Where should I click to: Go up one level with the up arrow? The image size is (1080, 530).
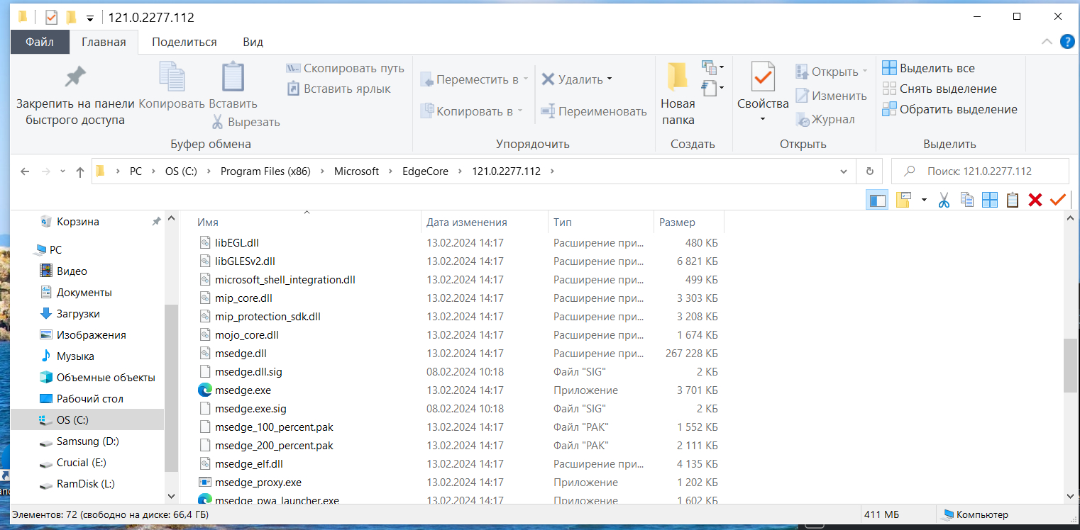pos(80,171)
